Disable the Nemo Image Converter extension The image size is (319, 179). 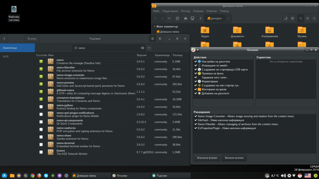click(196, 116)
